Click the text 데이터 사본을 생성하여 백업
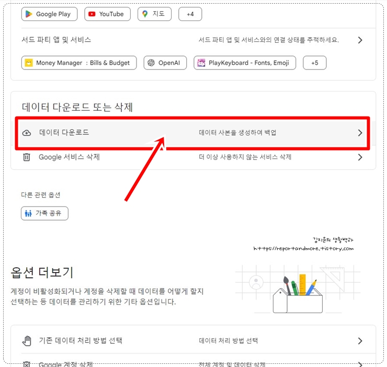The width and height of the screenshot is (387, 367). (237, 133)
